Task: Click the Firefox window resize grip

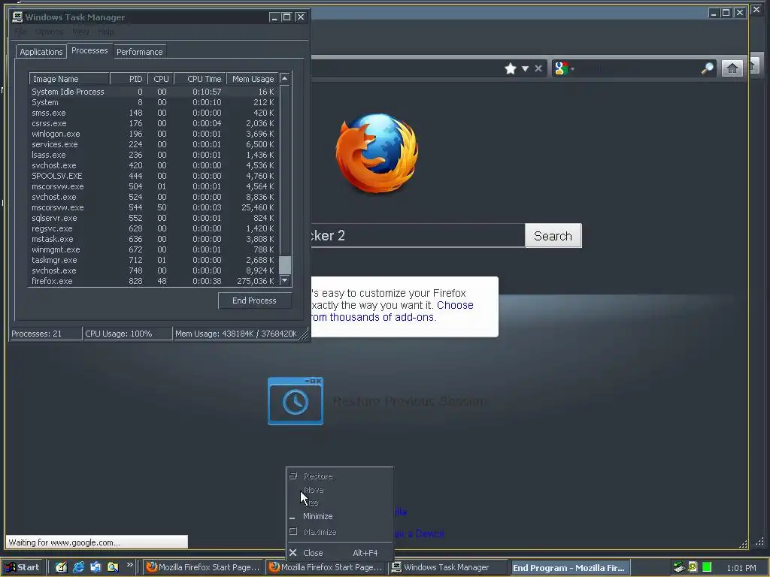Action: [x=743, y=544]
